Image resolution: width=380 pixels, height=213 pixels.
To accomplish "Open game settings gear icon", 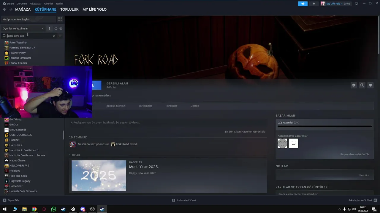I will click(354, 85).
